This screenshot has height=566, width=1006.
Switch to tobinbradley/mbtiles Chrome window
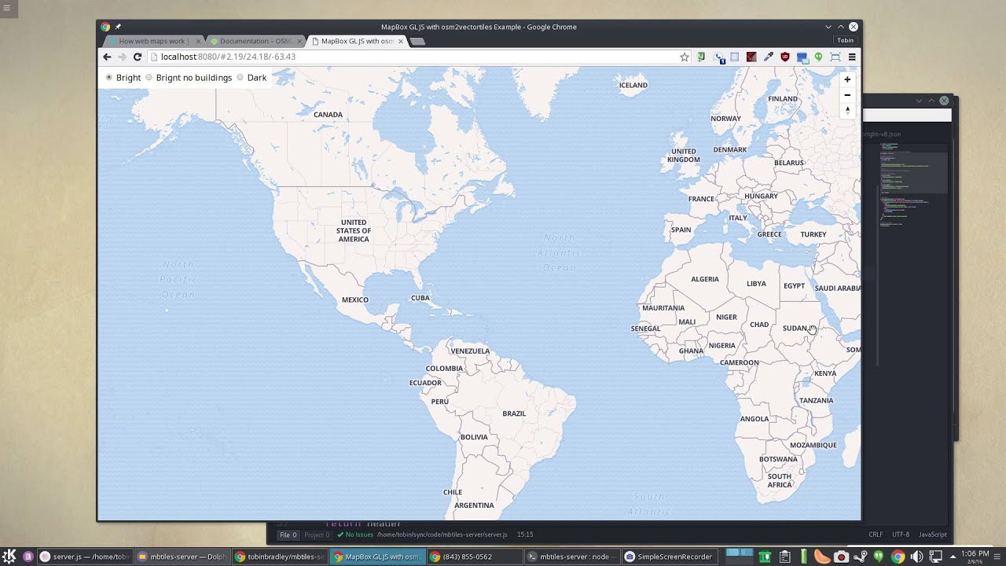point(279,557)
